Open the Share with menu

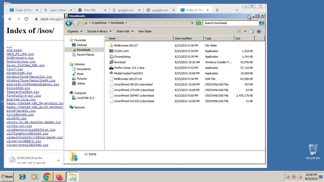point(125,31)
